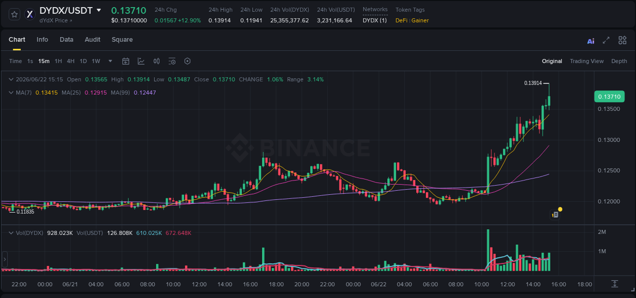Click the Vol(USDT) value 126.808K
636x298 pixels.
coord(120,233)
